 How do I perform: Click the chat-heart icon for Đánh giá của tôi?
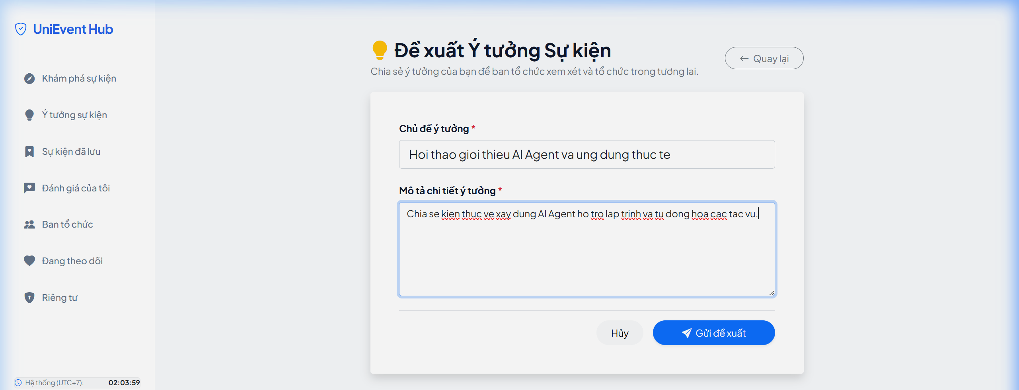coord(29,188)
